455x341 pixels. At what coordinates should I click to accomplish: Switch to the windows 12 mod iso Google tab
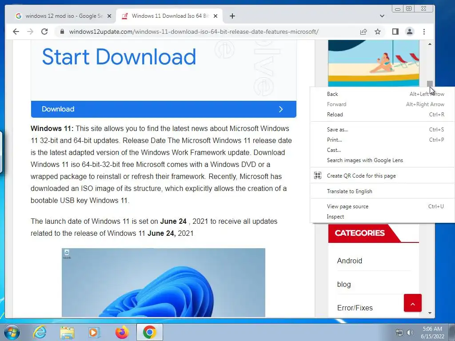[63, 16]
